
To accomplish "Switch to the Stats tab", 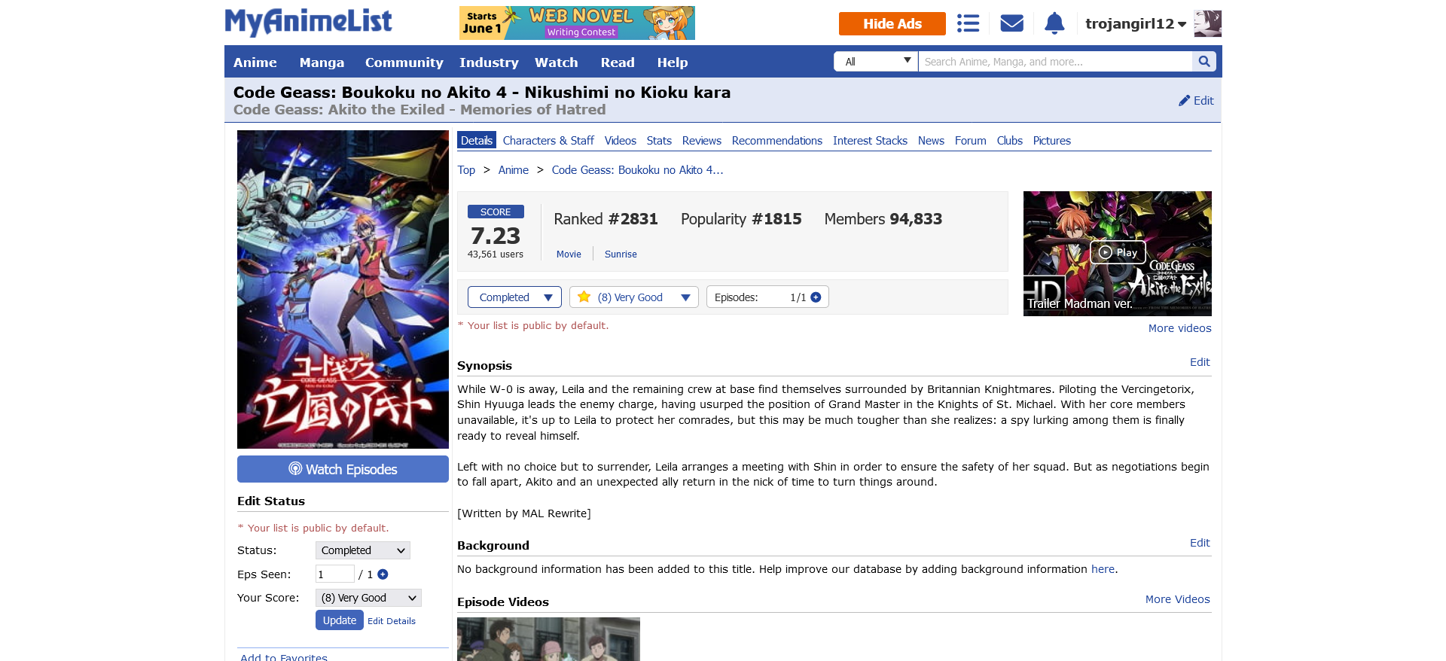I will coord(659,141).
